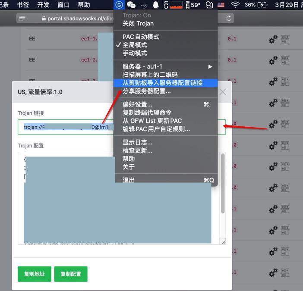The image size is (303, 291).
Task: Choose 复制终端代理命令
Action: [165, 113]
